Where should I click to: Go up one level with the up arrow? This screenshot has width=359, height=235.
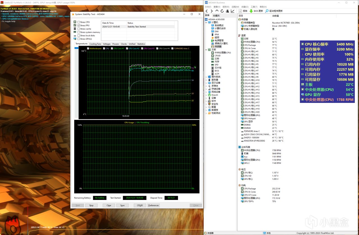point(217,11)
